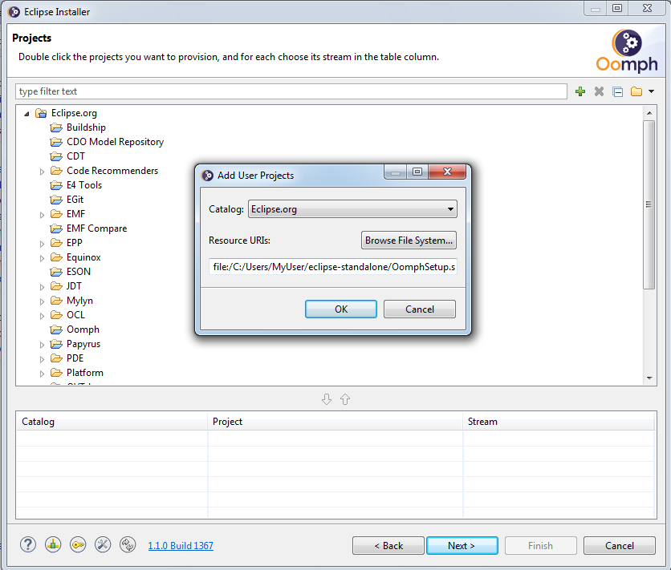Expand the Code Recommenders node

(42, 172)
